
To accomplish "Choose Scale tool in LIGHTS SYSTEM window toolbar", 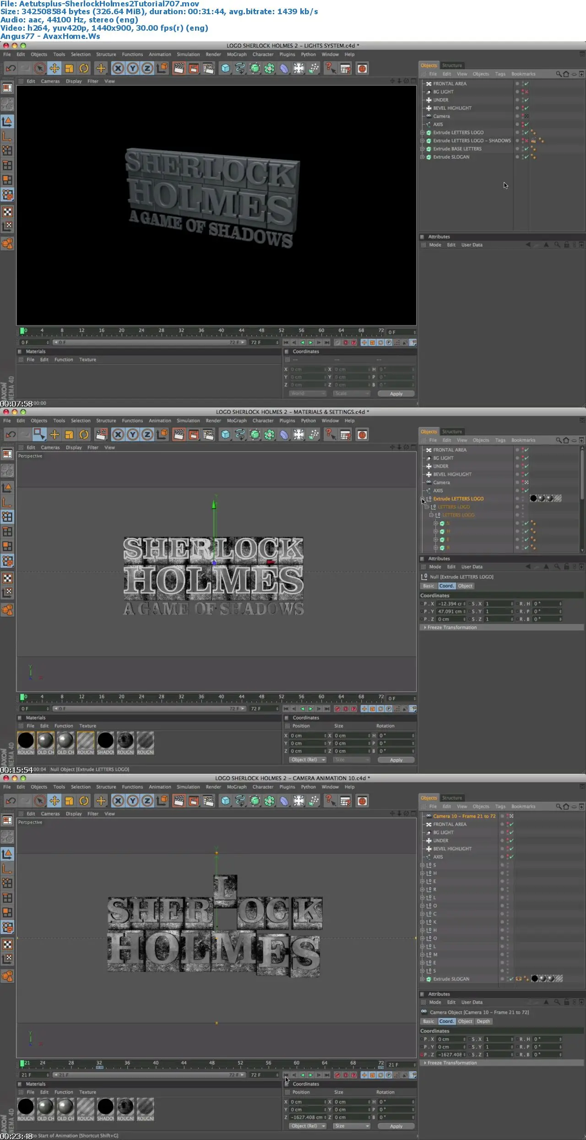I will 69,69.
